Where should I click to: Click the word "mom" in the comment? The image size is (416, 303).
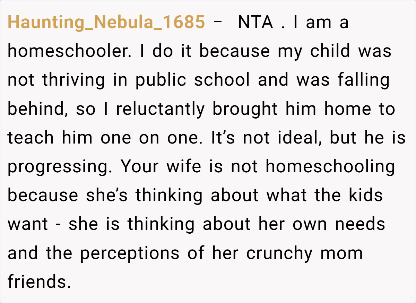(x=341, y=253)
